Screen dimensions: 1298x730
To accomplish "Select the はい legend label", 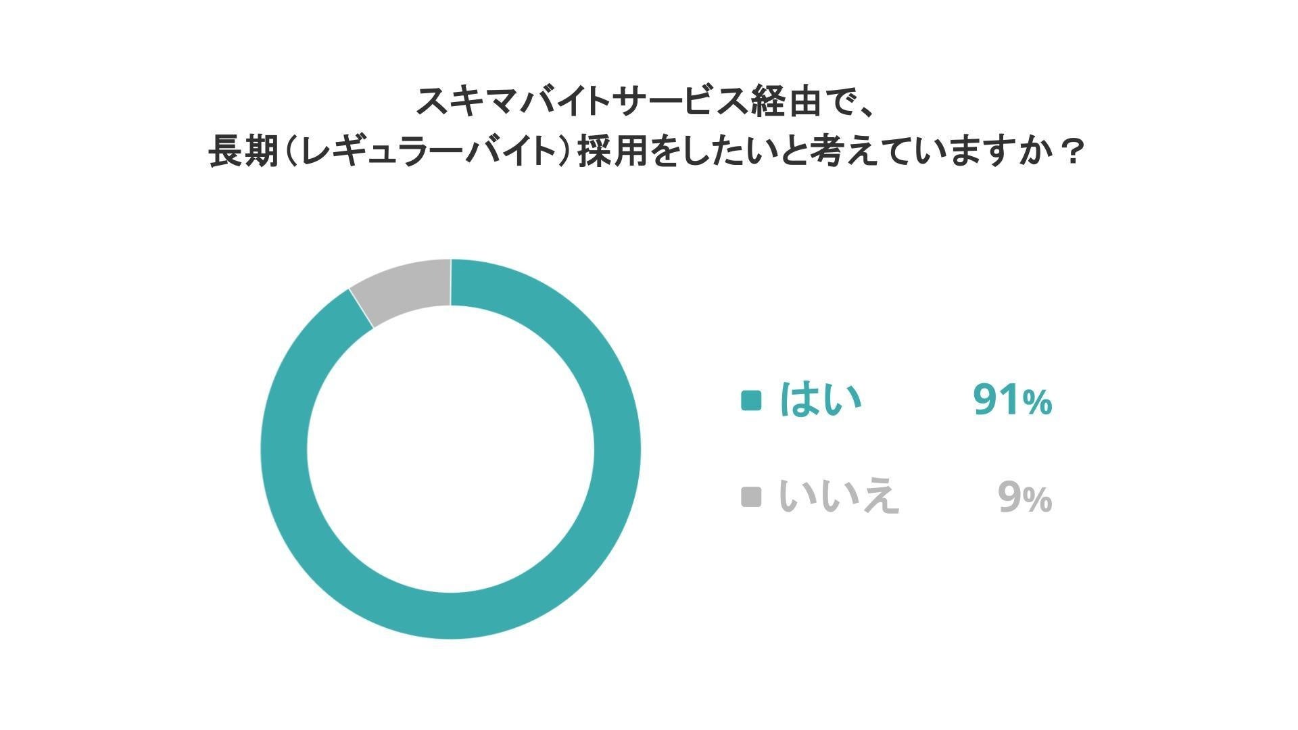I will pos(821,400).
